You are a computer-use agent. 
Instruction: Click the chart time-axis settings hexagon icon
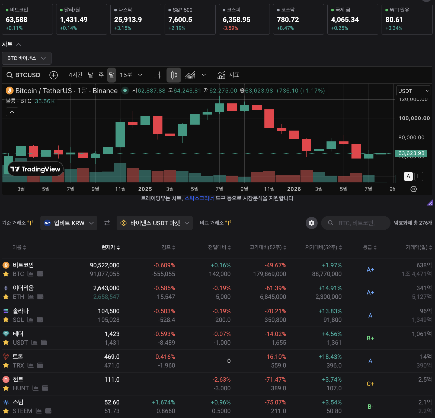pos(414,189)
